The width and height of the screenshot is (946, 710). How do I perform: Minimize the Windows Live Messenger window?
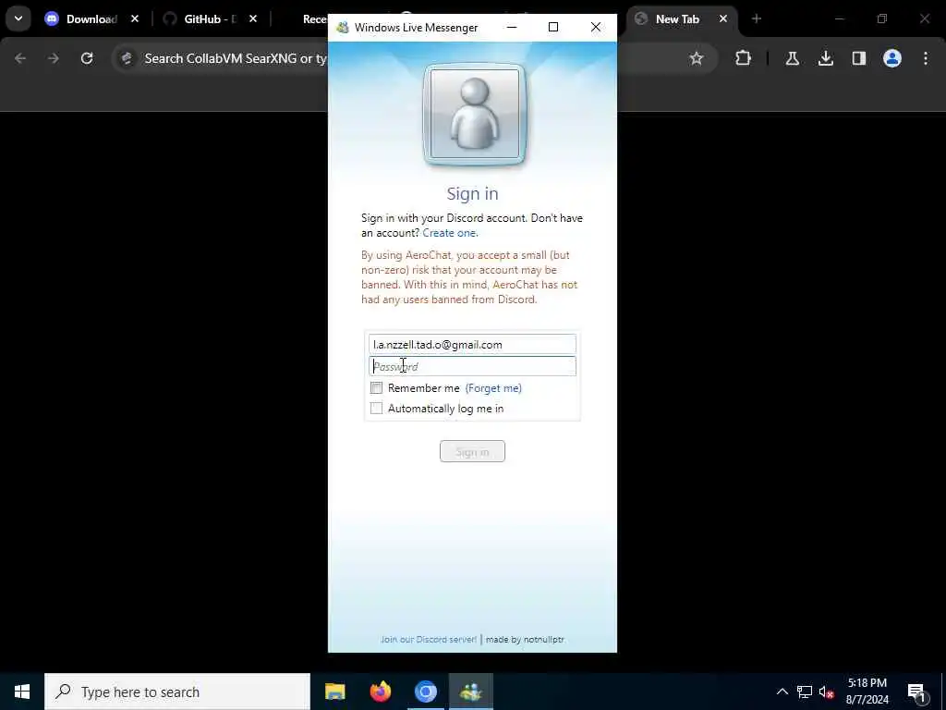pyautogui.click(x=512, y=27)
